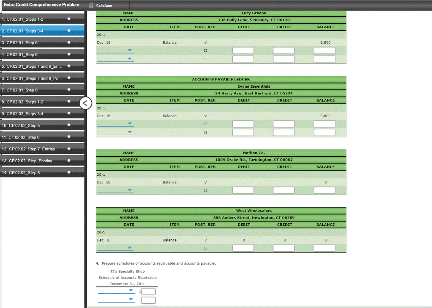The image size is (432, 308).
Task: Click Nathen Co. balance input field
Action: pos(324,190)
